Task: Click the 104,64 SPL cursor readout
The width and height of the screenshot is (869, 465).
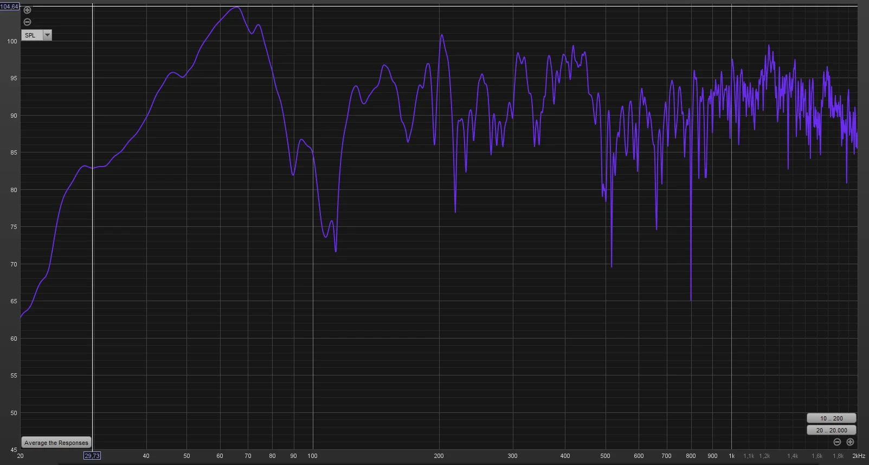Action: [10, 7]
